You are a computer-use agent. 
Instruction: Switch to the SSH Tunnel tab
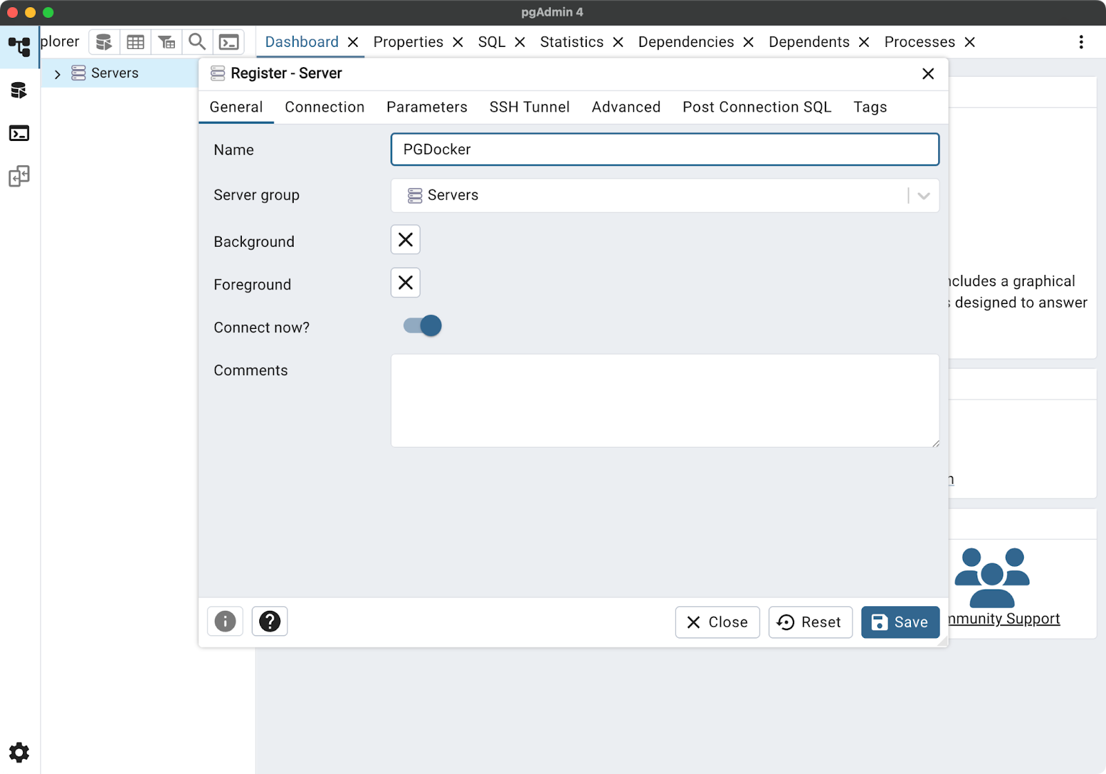529,107
